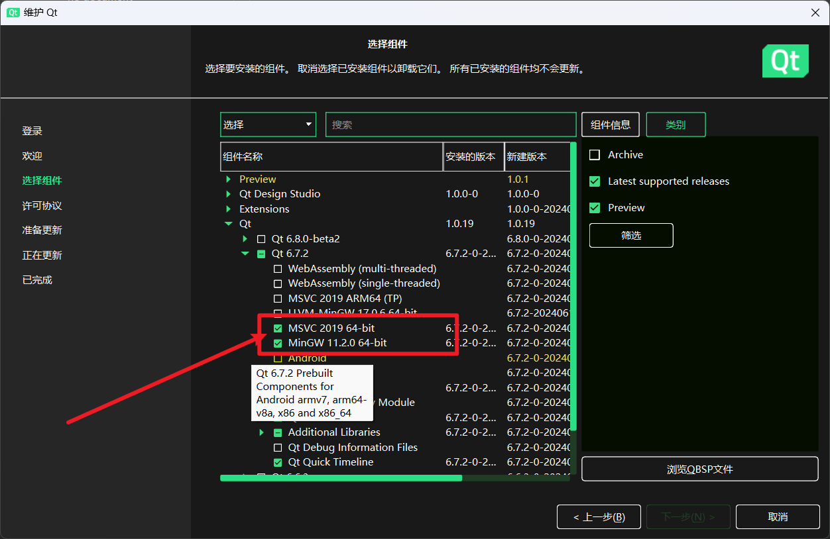Uncheck the MinGW 11.2.0 64-bit component
Viewport: 830px width, 539px height.
[x=278, y=343]
